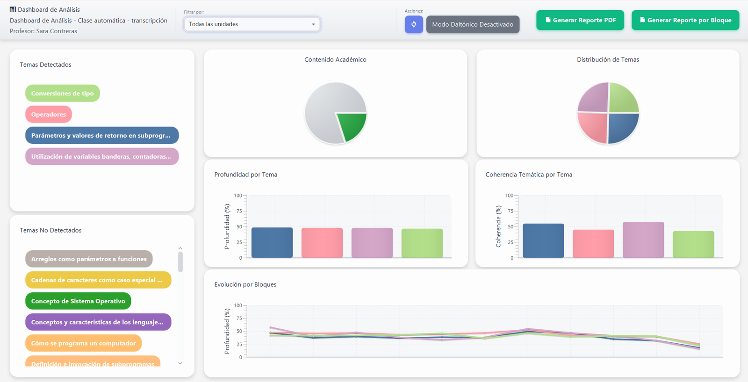Click blue bar in Coherencia Temática chart
The width and height of the screenshot is (748, 382).
(543, 241)
